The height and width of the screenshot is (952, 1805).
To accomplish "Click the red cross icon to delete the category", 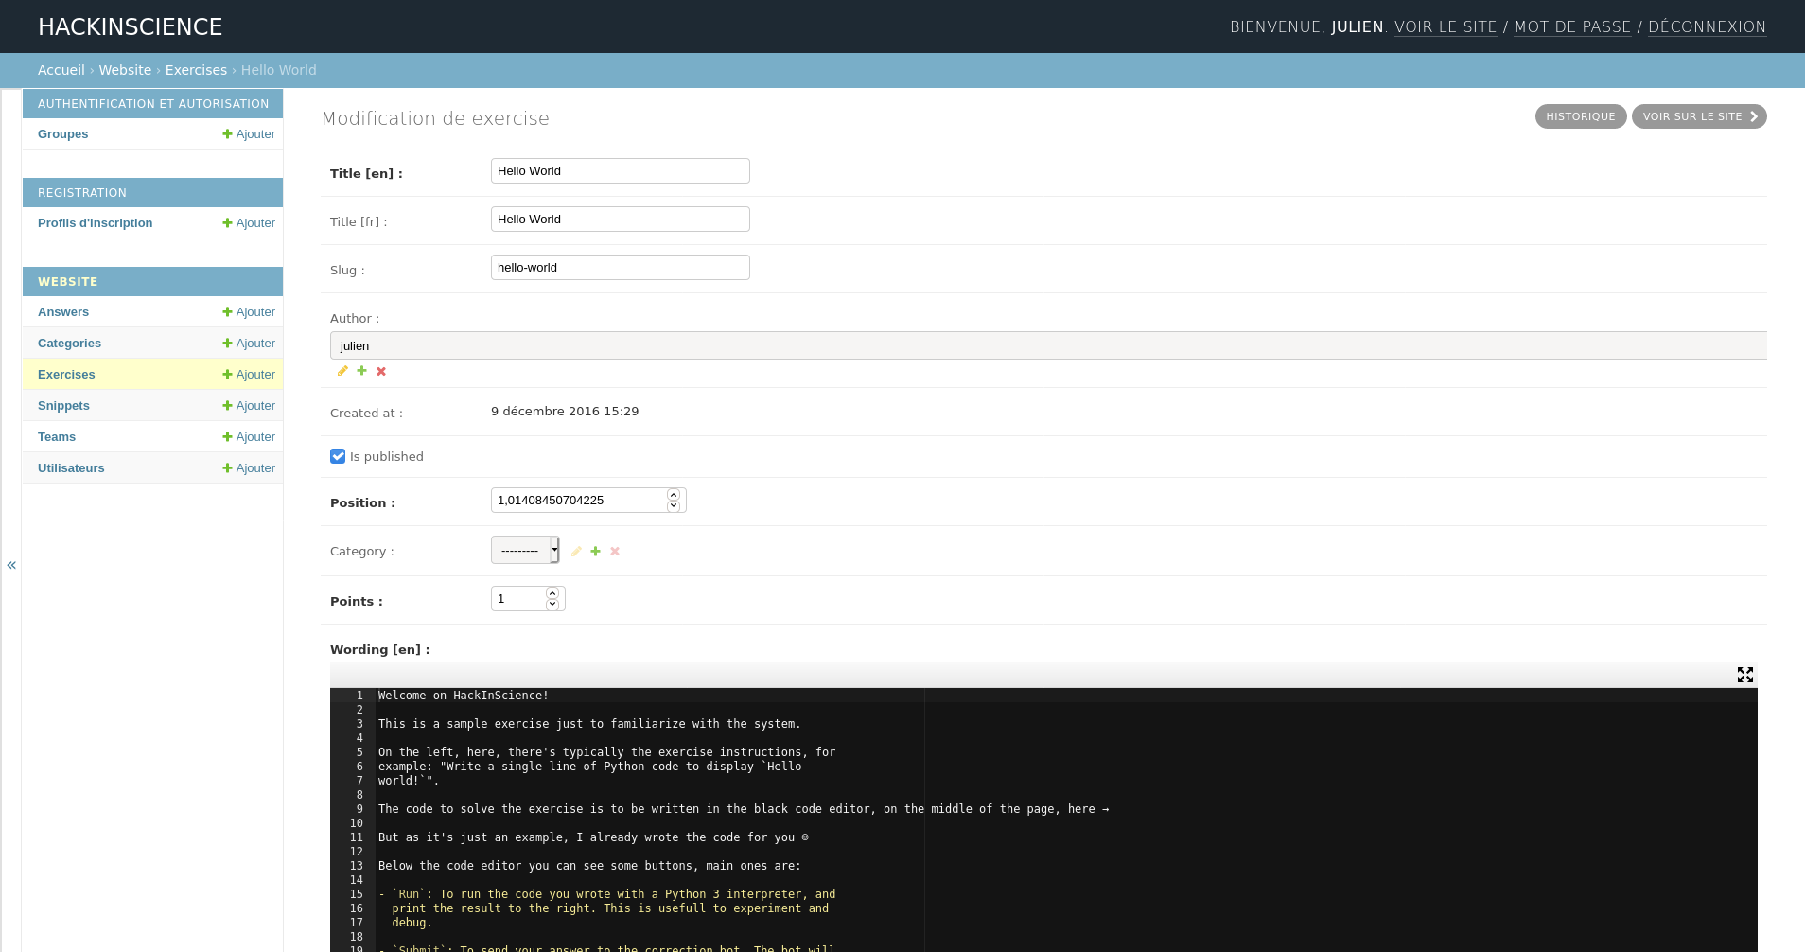I will pyautogui.click(x=615, y=551).
